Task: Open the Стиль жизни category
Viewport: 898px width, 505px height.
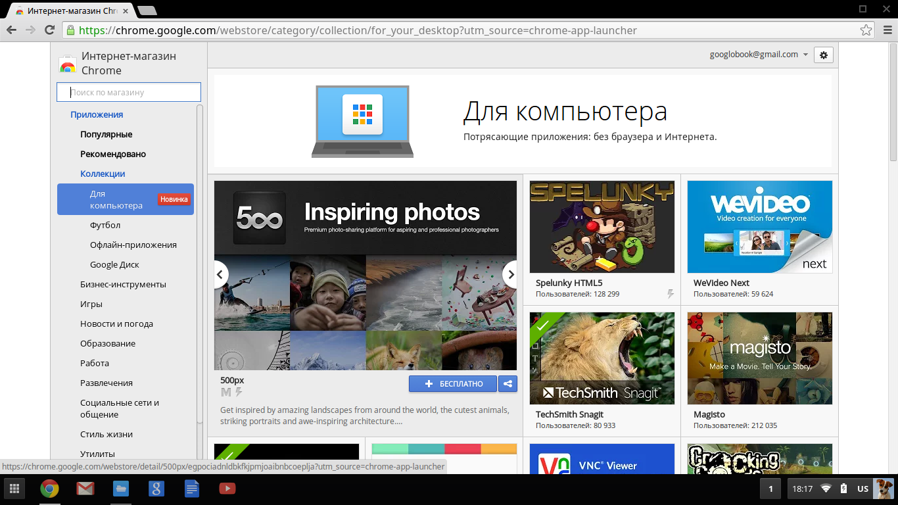Action: click(x=106, y=434)
